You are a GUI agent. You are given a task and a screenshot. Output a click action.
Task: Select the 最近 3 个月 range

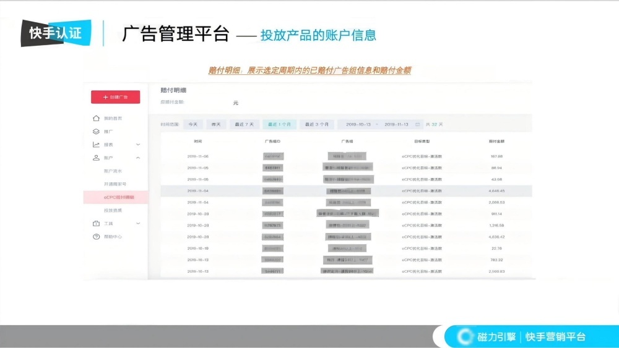[316, 124]
